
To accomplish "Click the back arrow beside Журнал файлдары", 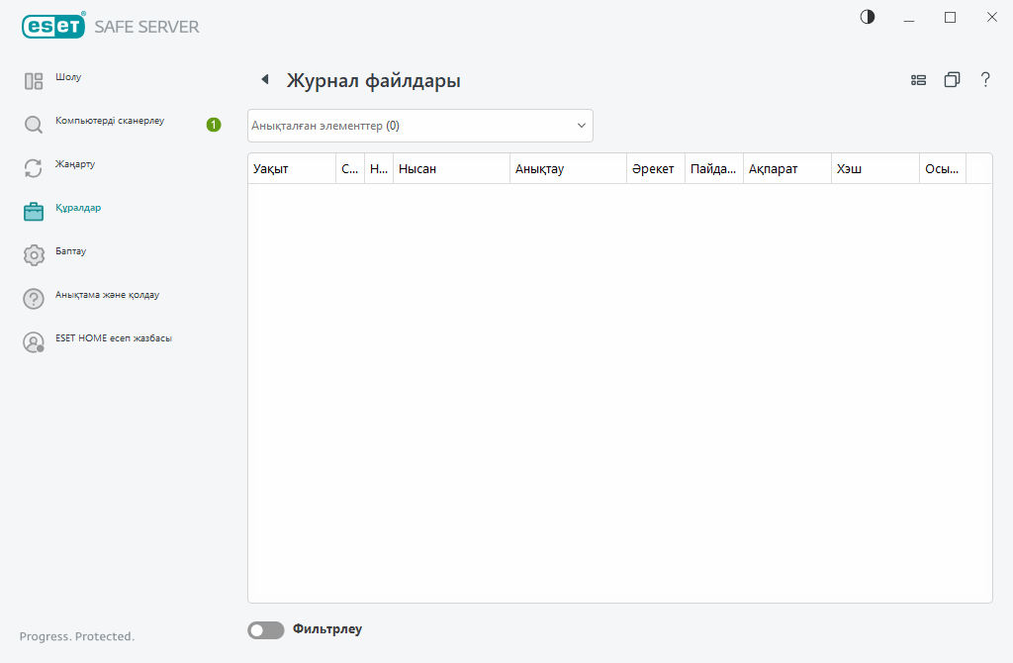I will (x=264, y=79).
